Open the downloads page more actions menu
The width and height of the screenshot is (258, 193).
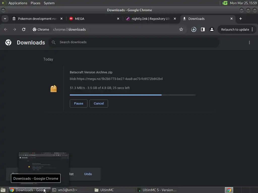click(249, 42)
